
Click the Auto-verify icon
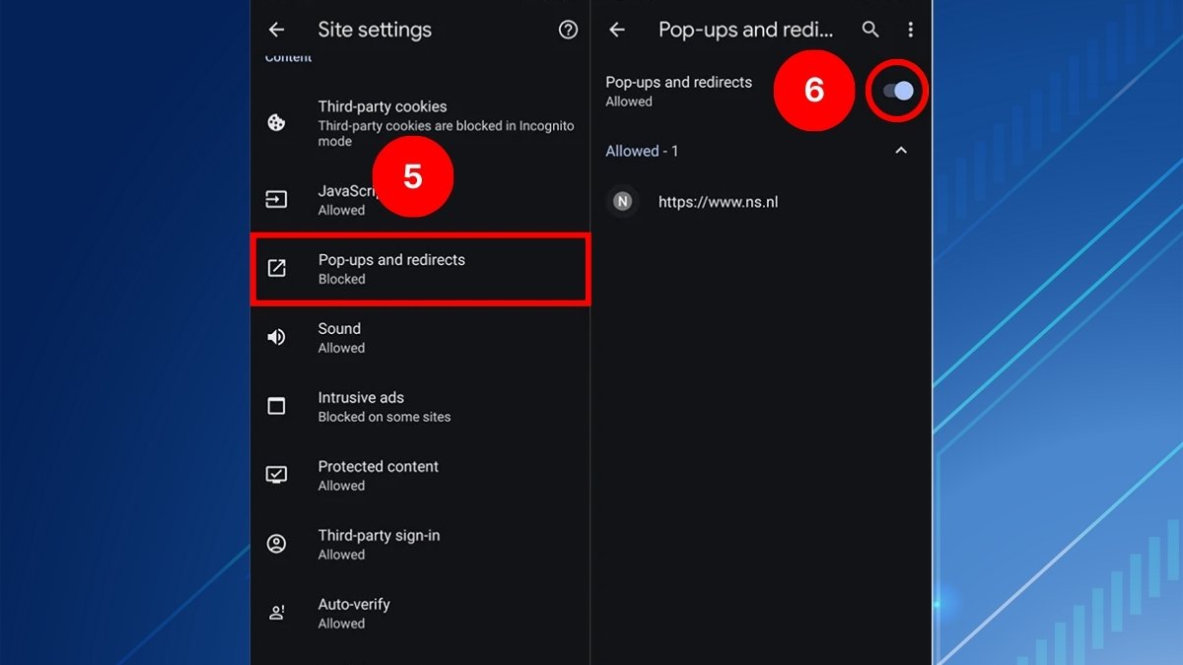pos(277,612)
